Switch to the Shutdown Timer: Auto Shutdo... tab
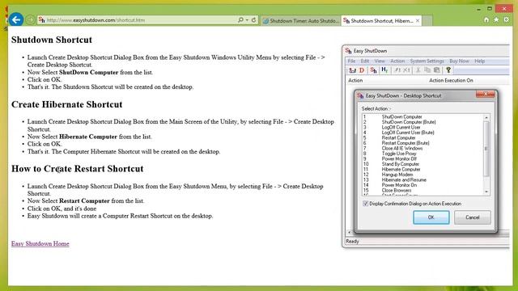518x291 pixels. coord(300,21)
